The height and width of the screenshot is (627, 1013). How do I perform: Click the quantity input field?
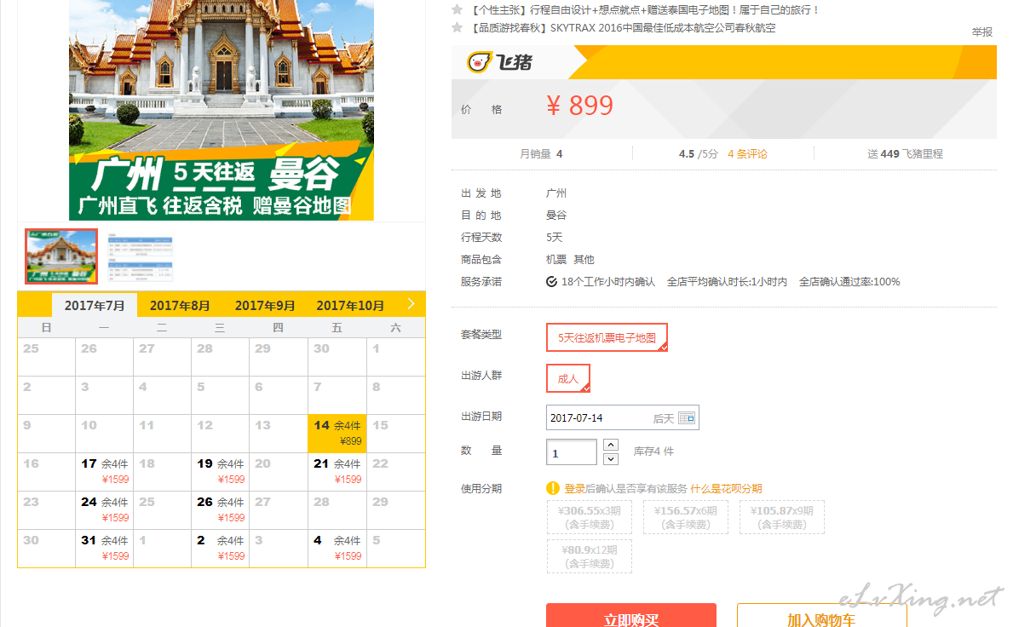tap(572, 452)
